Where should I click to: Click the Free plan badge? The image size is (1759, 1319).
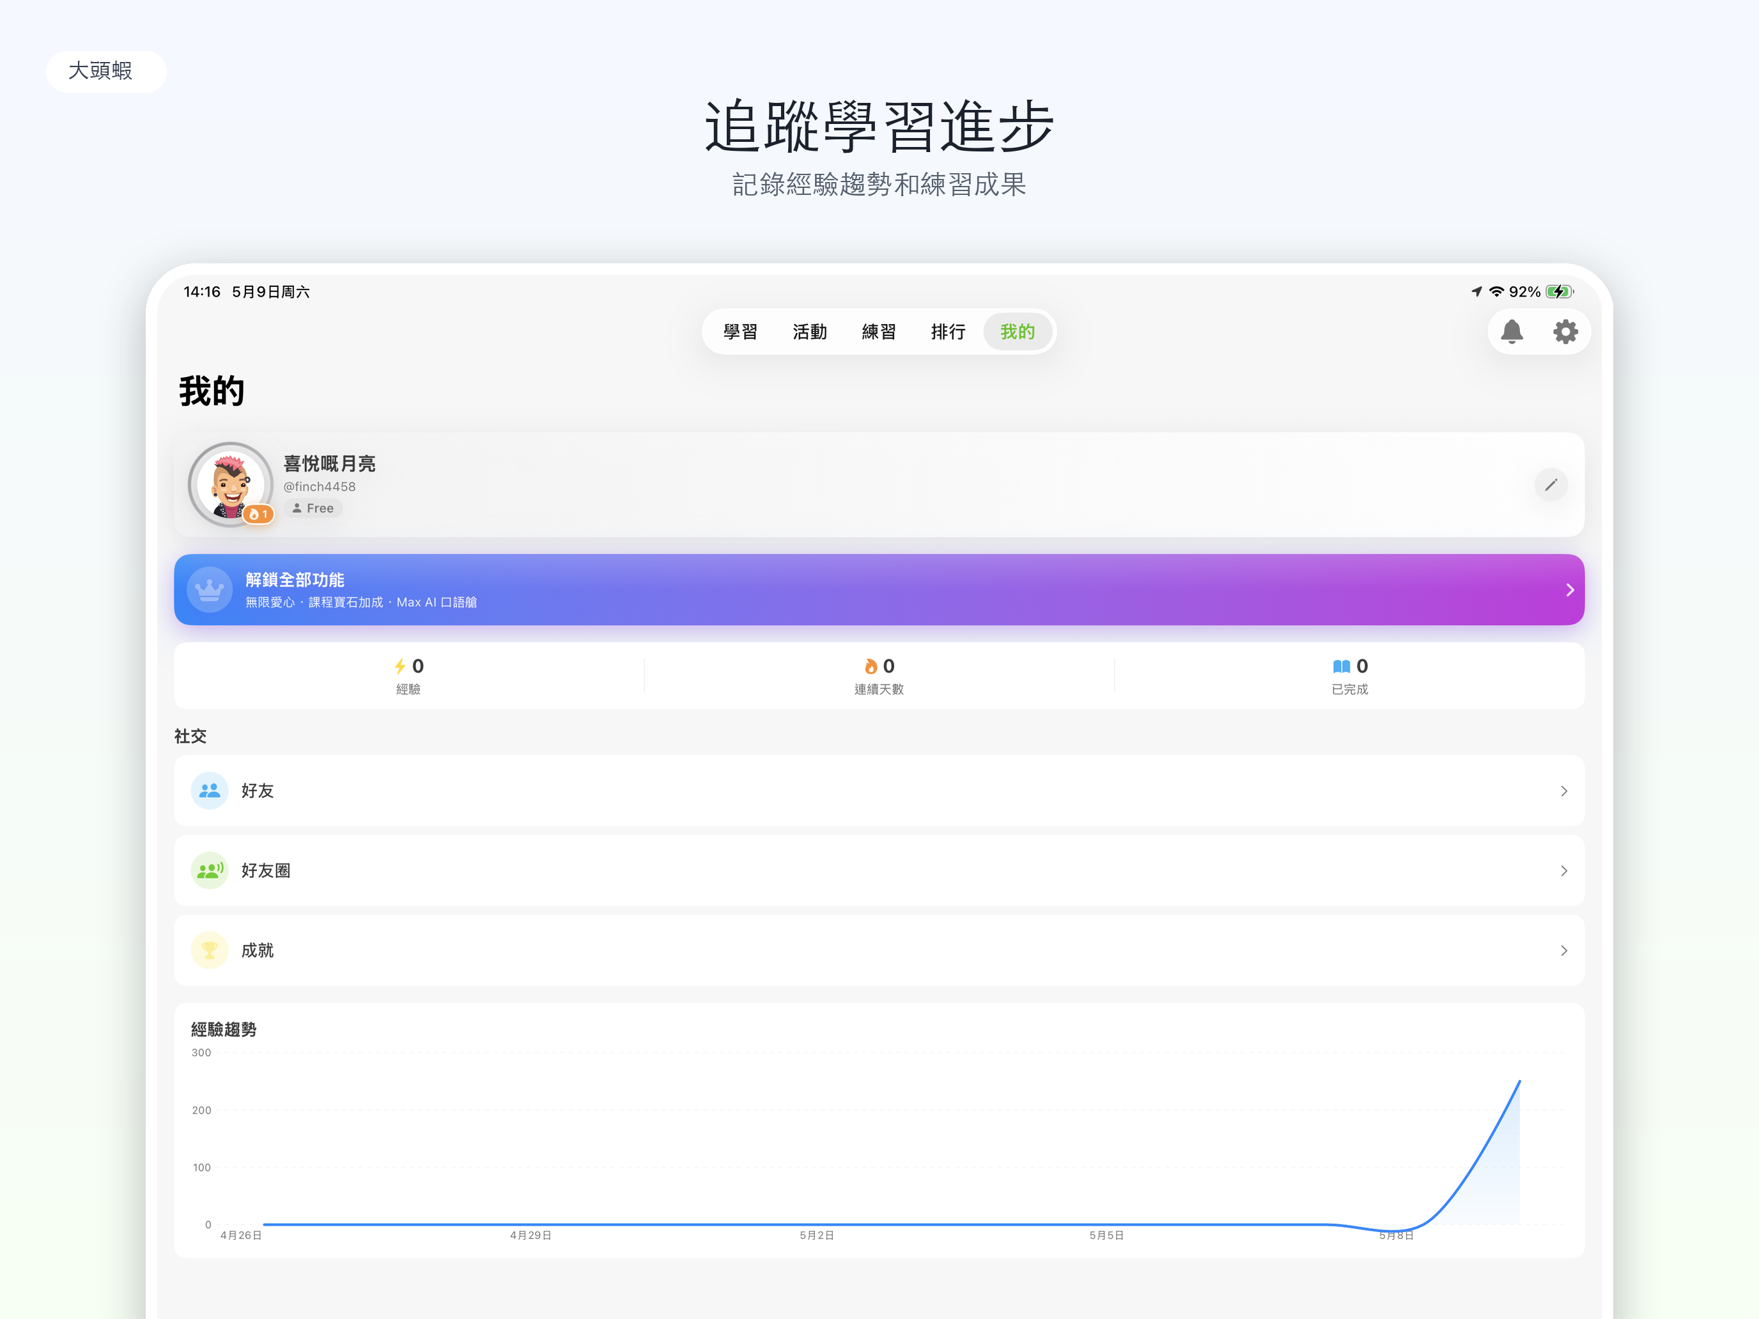pyautogui.click(x=313, y=508)
